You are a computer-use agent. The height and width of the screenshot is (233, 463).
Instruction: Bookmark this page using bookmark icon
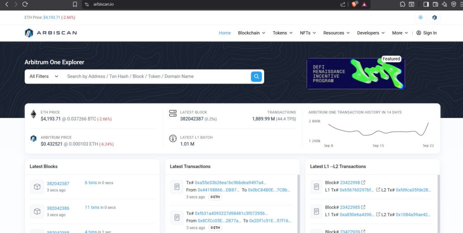click(75, 4)
